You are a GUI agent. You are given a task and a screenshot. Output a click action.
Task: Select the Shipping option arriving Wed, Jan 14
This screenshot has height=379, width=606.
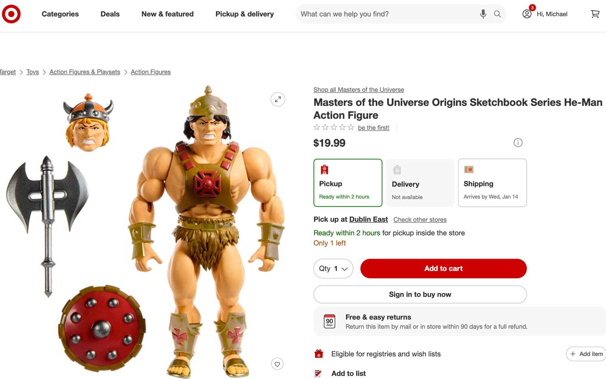pos(492,183)
